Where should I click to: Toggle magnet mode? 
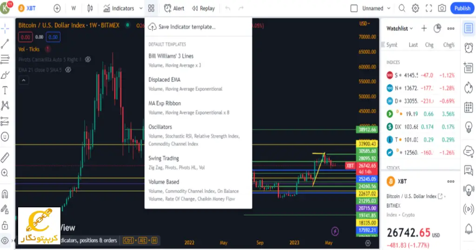[x=5, y=193]
